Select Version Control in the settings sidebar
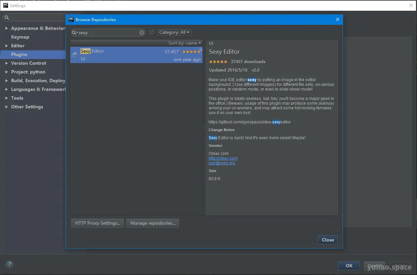The height and width of the screenshot is (275, 417). [29, 63]
